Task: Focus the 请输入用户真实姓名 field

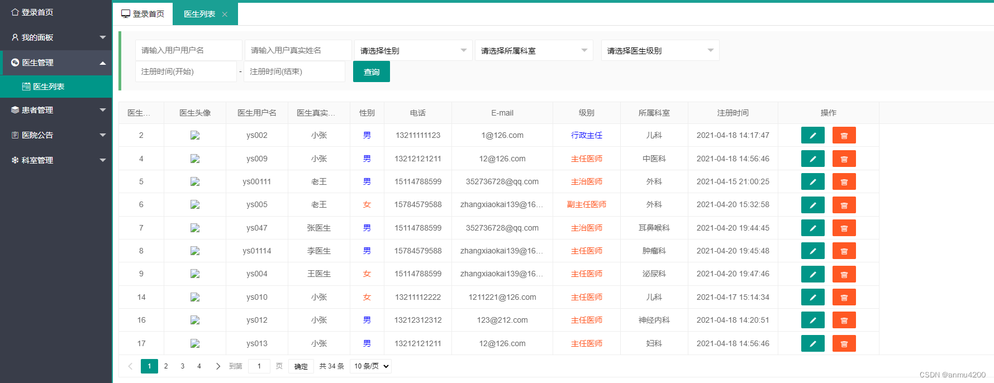Action: (298, 50)
